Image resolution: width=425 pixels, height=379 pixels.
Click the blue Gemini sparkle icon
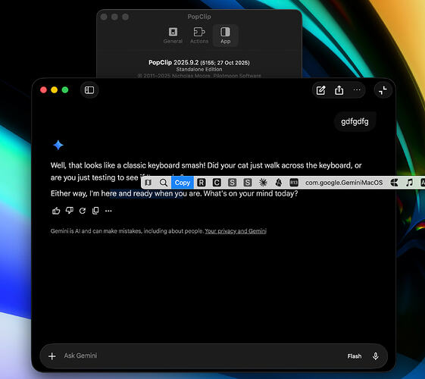click(x=58, y=145)
